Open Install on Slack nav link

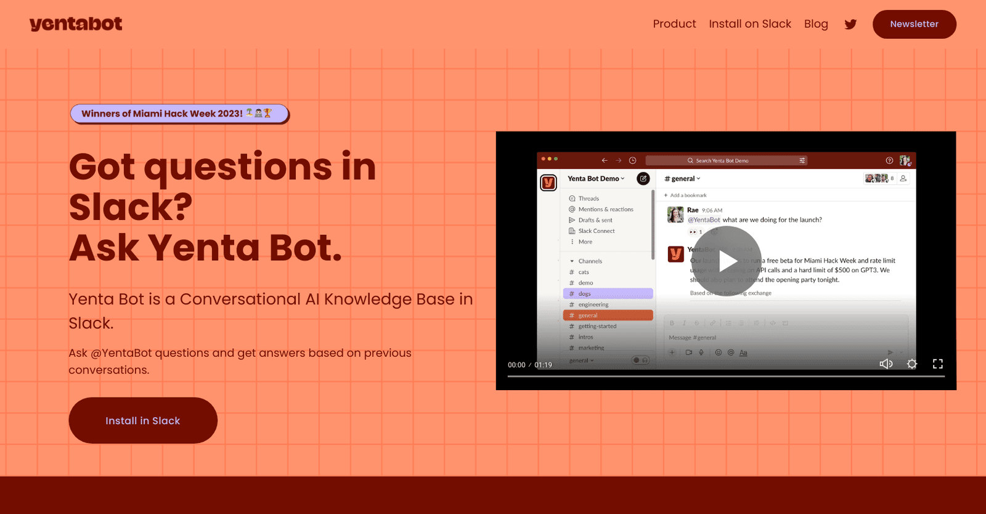coord(750,24)
